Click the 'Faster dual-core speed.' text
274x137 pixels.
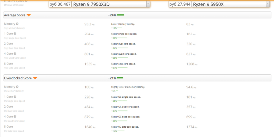pos(123,44)
